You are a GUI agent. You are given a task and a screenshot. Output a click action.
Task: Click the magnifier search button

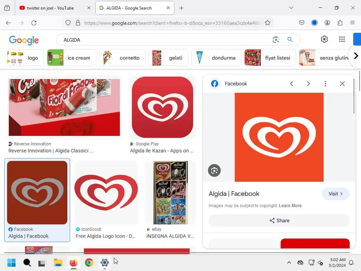click(x=290, y=40)
